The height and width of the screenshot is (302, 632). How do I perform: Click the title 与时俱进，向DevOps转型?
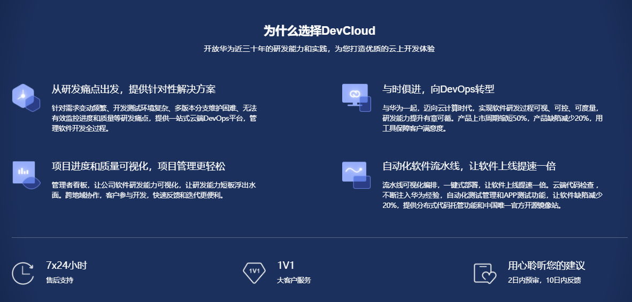pyautogui.click(x=438, y=89)
